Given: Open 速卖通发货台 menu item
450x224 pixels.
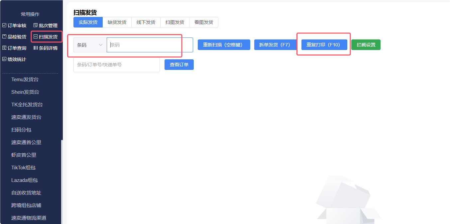Looking at the screenshot, I should click(x=26, y=117).
